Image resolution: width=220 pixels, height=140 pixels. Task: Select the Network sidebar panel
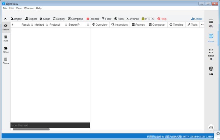(6, 27)
